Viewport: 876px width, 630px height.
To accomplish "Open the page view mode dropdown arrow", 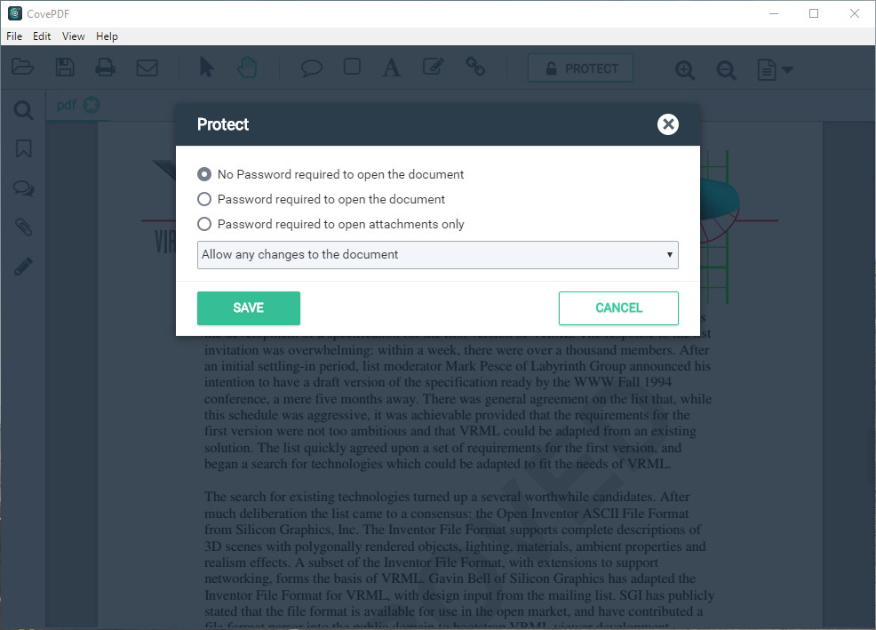I will pos(788,70).
